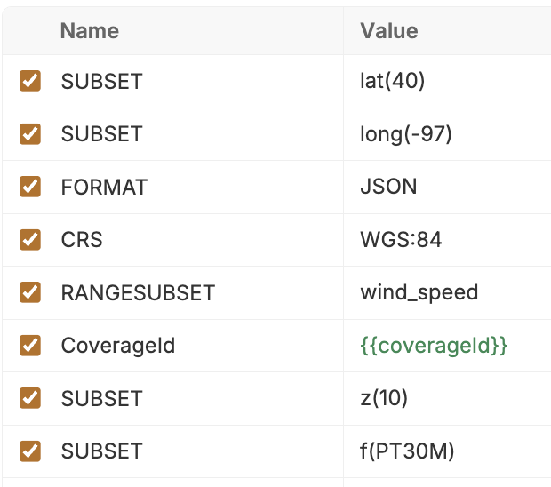The width and height of the screenshot is (551, 487).
Task: Uncheck the checkbox for SUBSET lat(40) row
Action: tap(30, 81)
